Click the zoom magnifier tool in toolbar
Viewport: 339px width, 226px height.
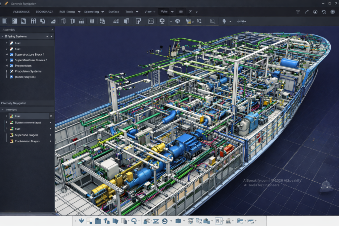click(213, 21)
